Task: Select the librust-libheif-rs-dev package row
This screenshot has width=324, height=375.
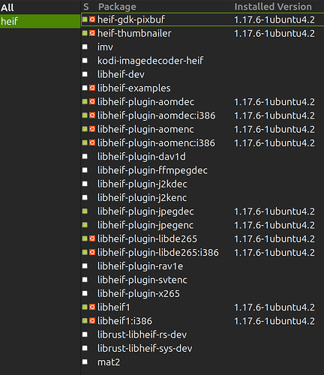Action: tap(202, 334)
